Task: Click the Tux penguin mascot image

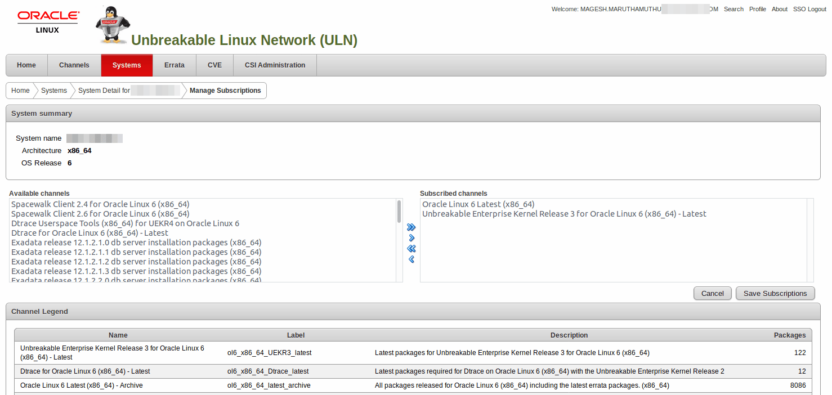Action: point(113,25)
